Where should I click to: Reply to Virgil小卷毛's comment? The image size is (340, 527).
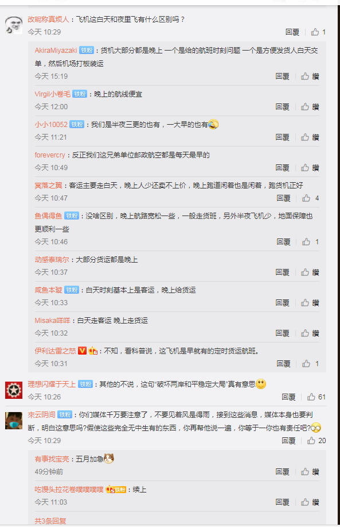pyautogui.click(x=282, y=107)
